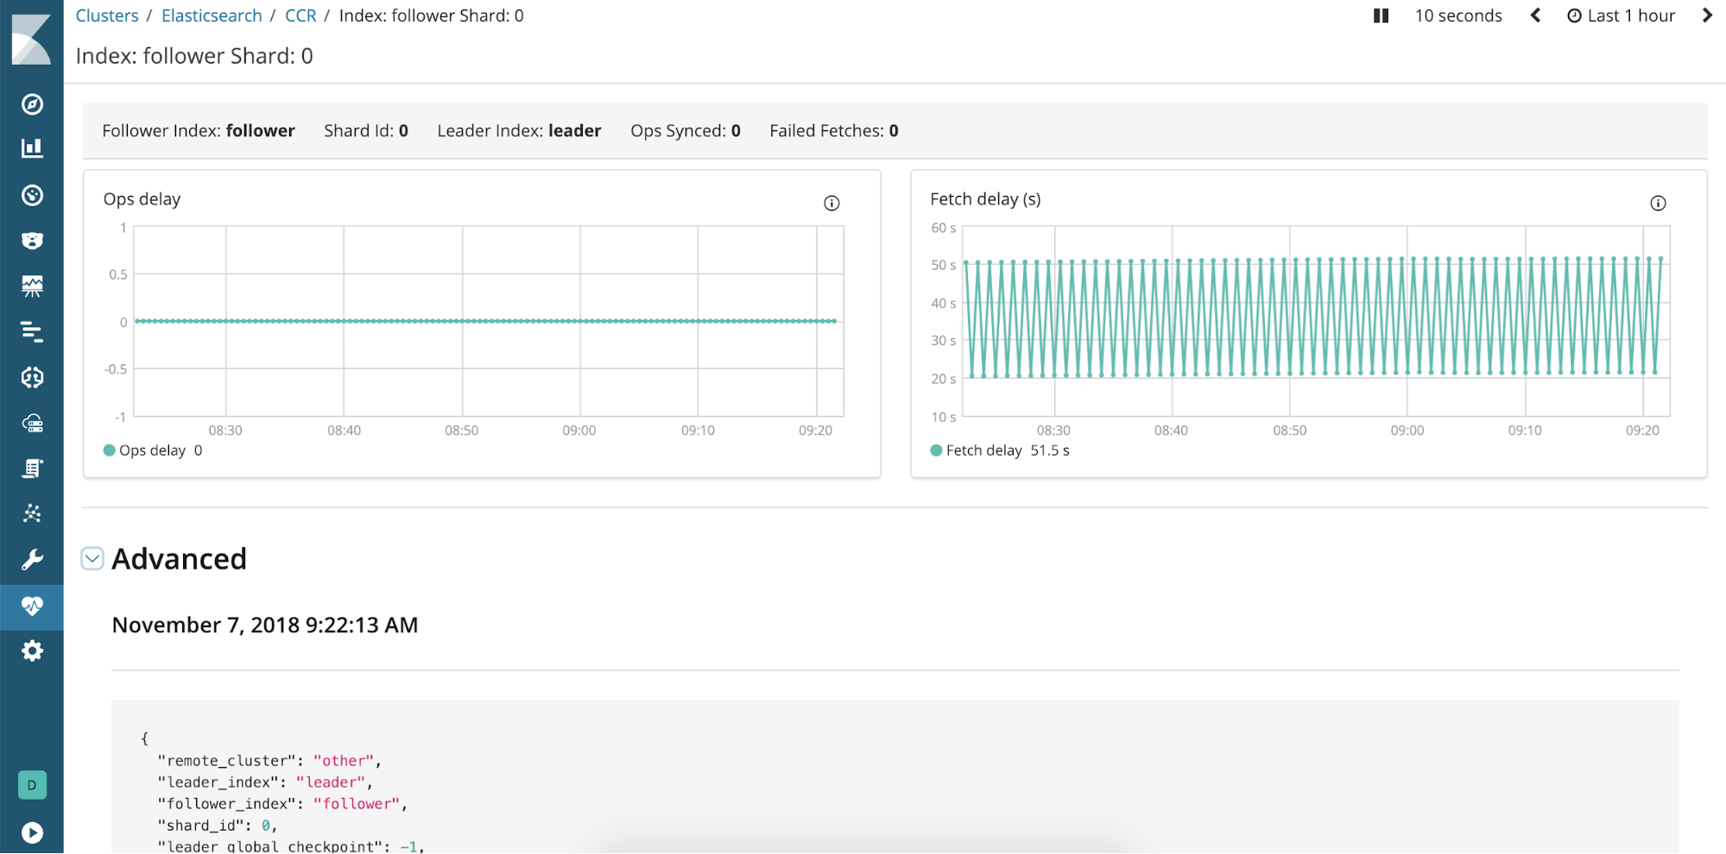Open the Dashboard app icon

pyautogui.click(x=32, y=194)
